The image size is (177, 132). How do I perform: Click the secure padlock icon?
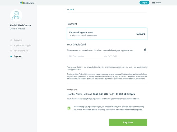145,50
